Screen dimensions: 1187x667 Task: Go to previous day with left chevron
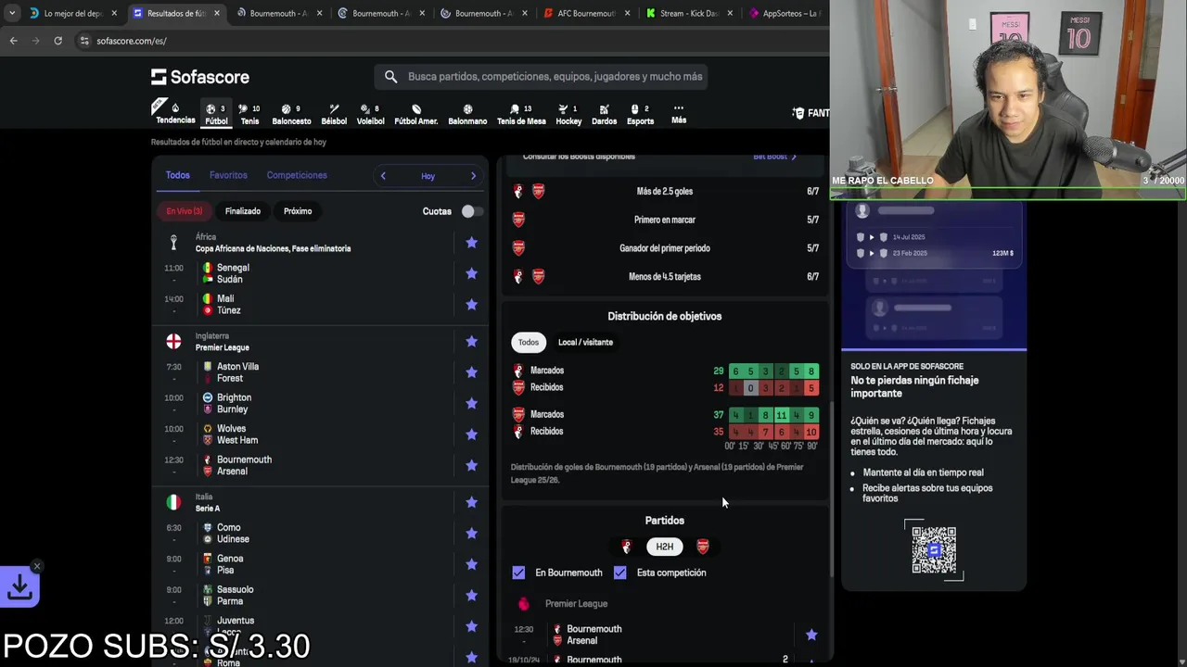(x=383, y=176)
